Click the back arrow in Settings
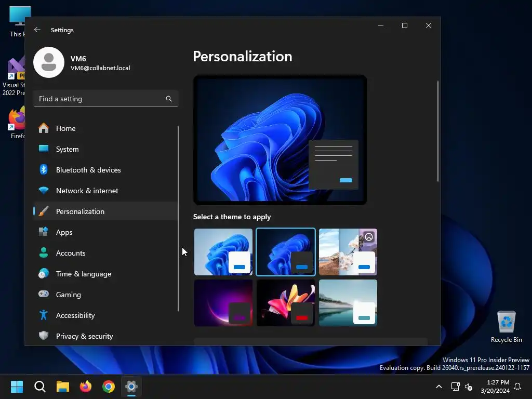Viewport: 532px width, 399px height. coord(37,30)
